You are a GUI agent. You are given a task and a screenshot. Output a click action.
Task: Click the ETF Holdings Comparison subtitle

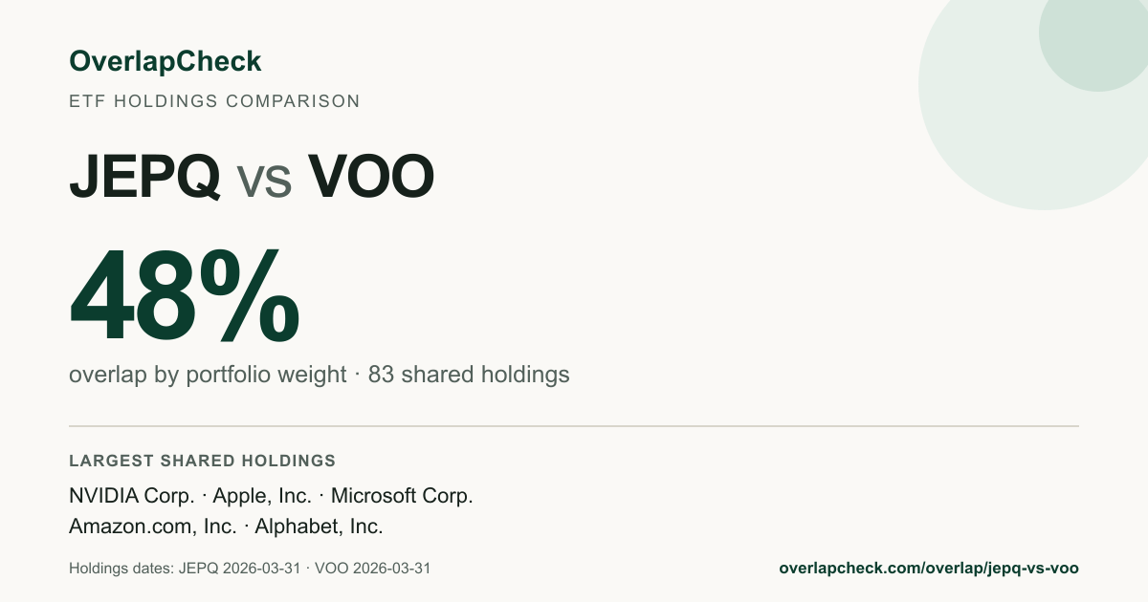pos(214,101)
